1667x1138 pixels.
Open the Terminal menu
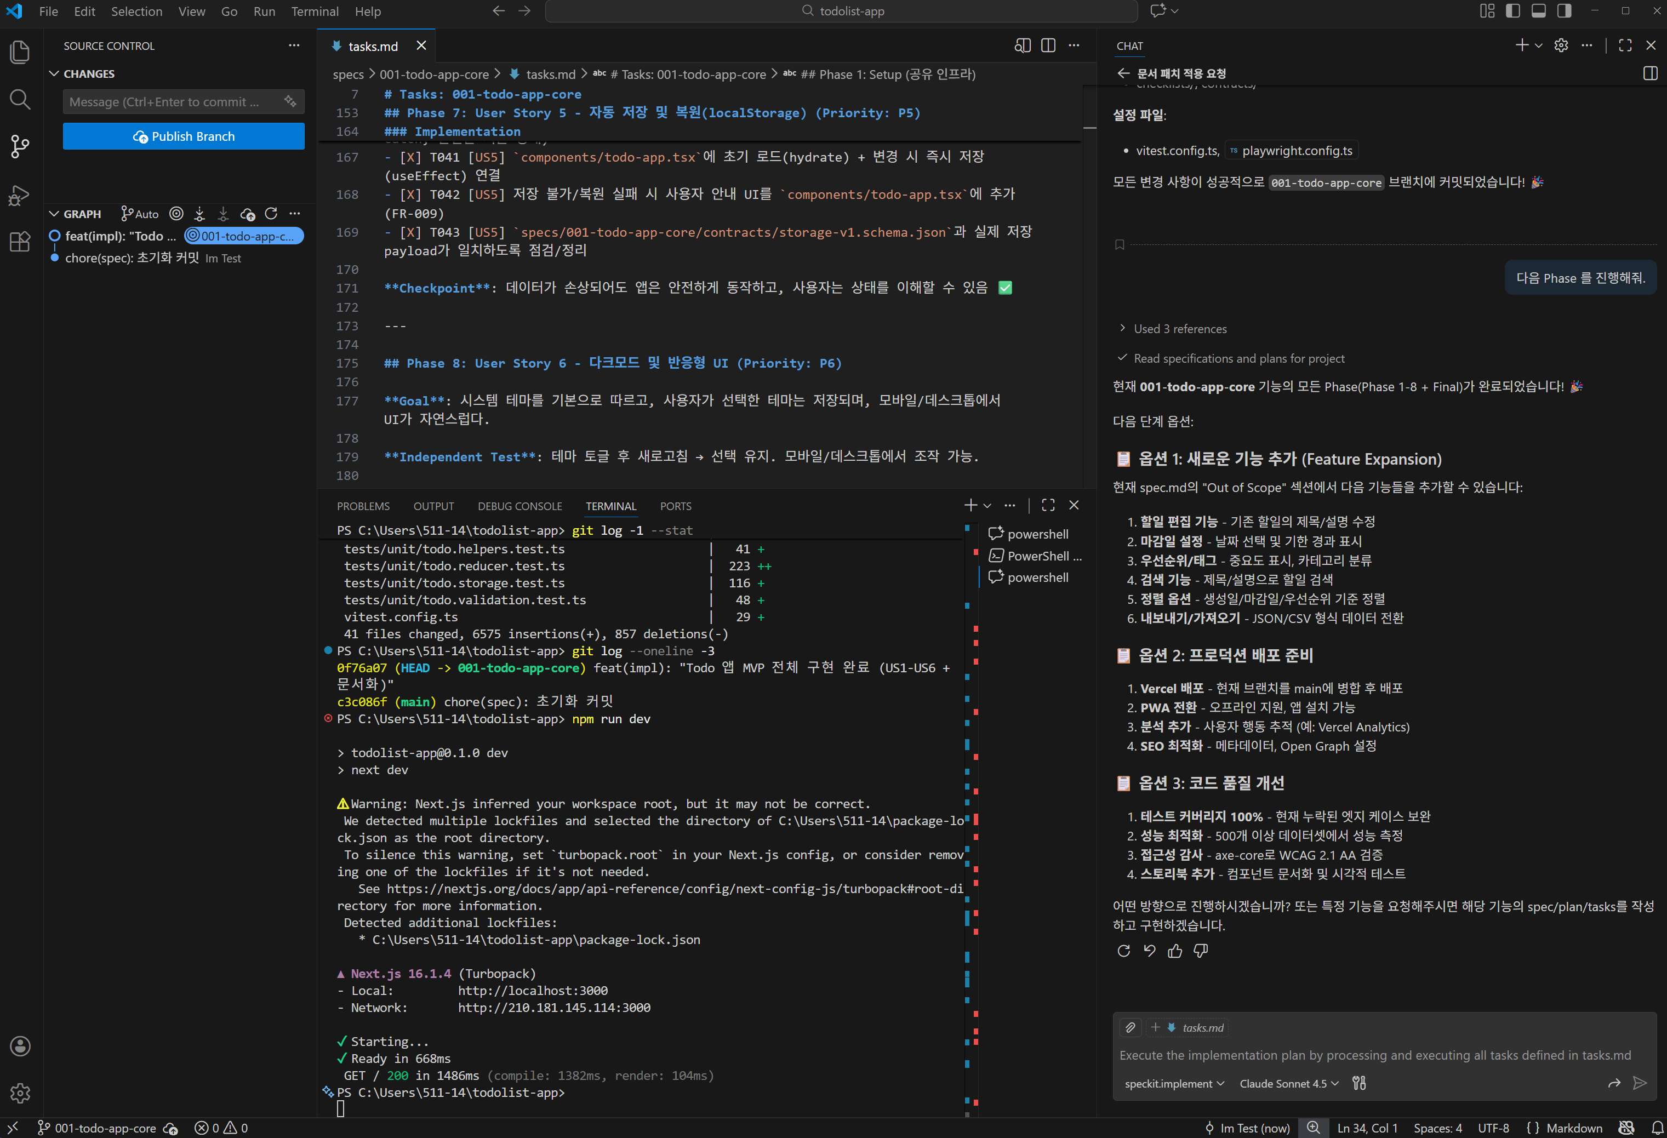(x=314, y=12)
